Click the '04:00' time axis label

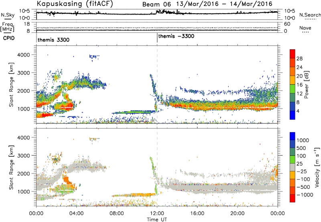pyautogui.click(x=77, y=214)
